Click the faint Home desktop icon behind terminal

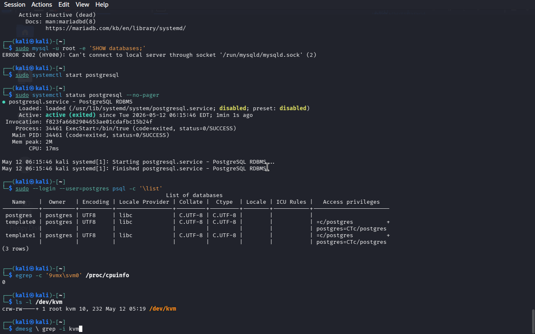(25, 32)
